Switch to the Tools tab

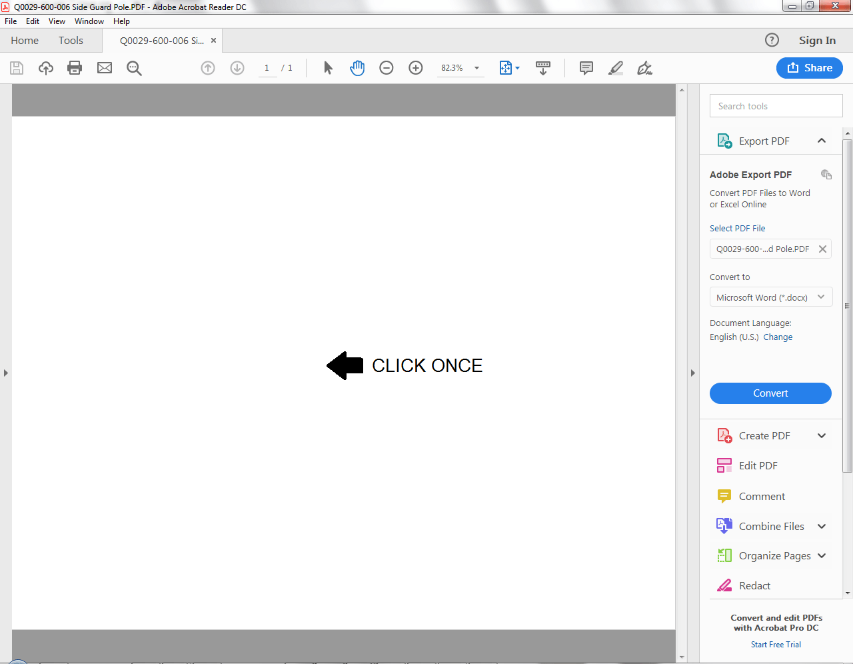(71, 40)
